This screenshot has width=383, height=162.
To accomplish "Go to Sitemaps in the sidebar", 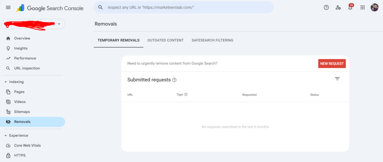I will [x=22, y=112].
